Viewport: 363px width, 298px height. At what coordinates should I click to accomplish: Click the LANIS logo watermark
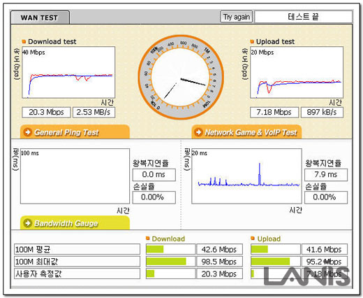307,276
